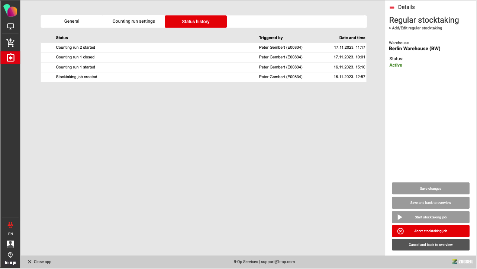
Task: Open the user profile avatar
Action: pos(10,244)
